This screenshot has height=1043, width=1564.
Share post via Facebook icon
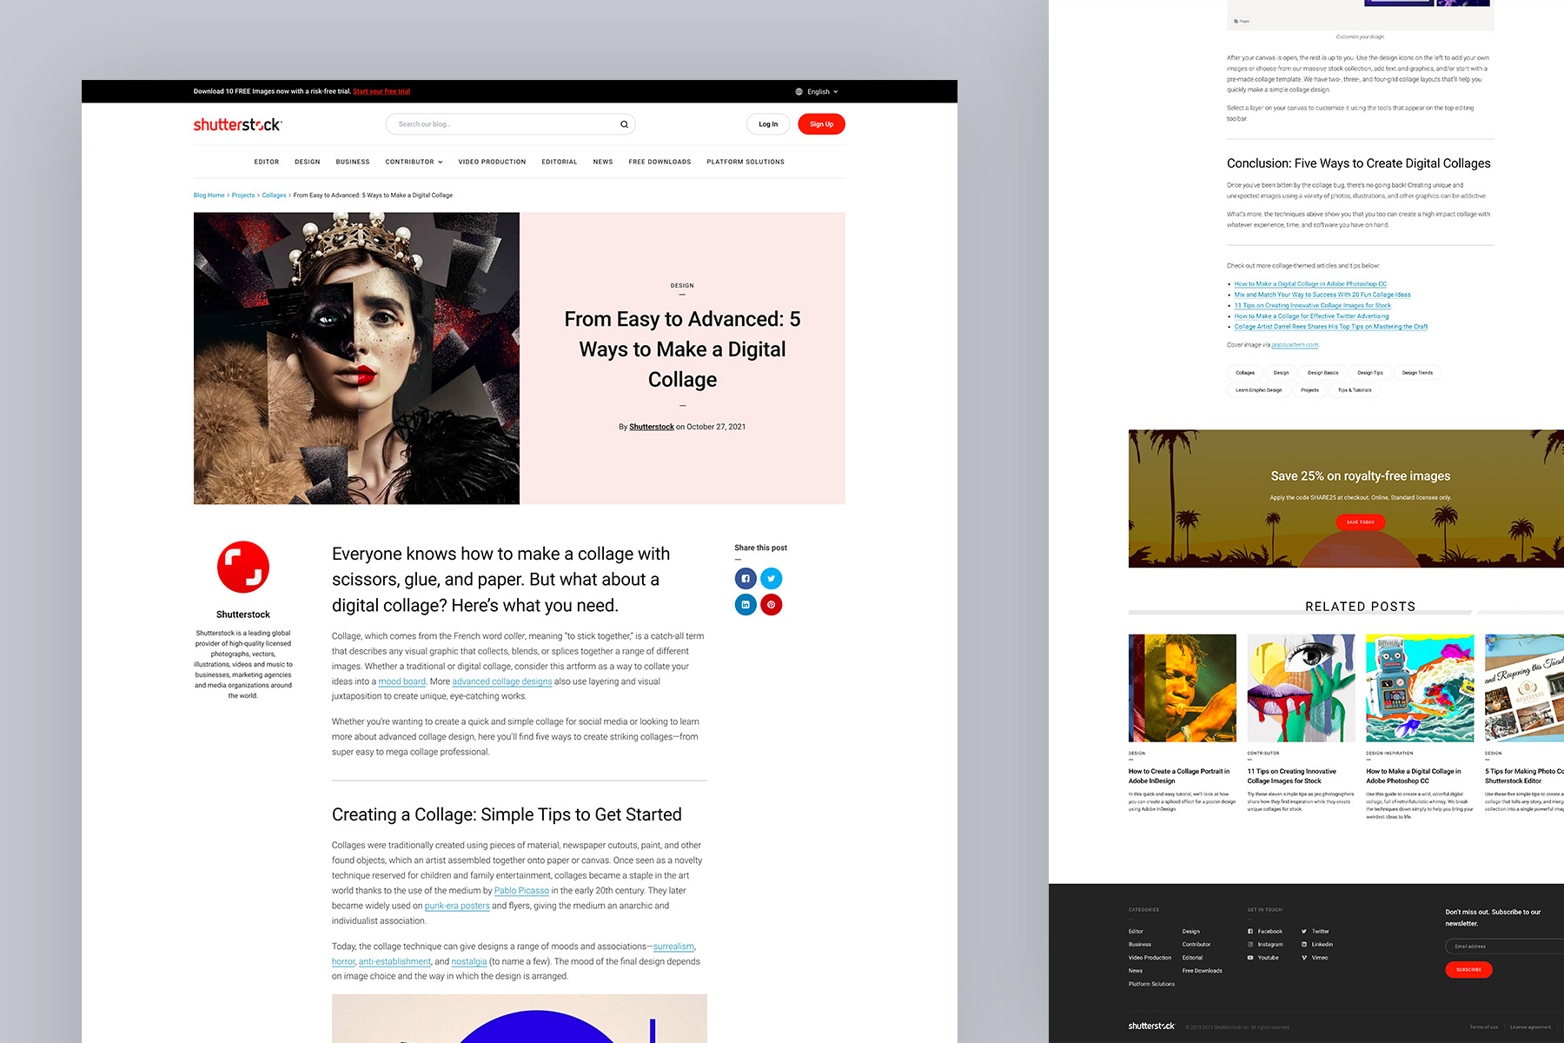(x=746, y=579)
